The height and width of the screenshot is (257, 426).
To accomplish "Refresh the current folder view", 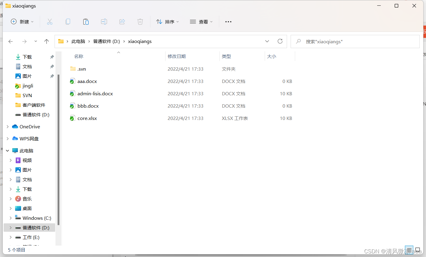I will click(x=280, y=41).
